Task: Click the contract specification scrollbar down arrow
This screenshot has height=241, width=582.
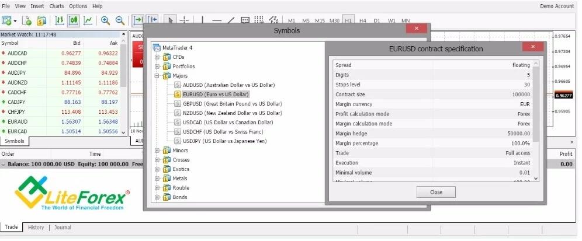Action: tap(536, 179)
